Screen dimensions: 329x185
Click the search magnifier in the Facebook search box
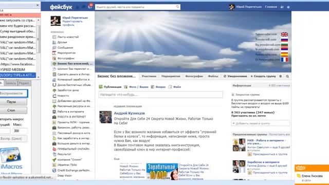(177, 7)
